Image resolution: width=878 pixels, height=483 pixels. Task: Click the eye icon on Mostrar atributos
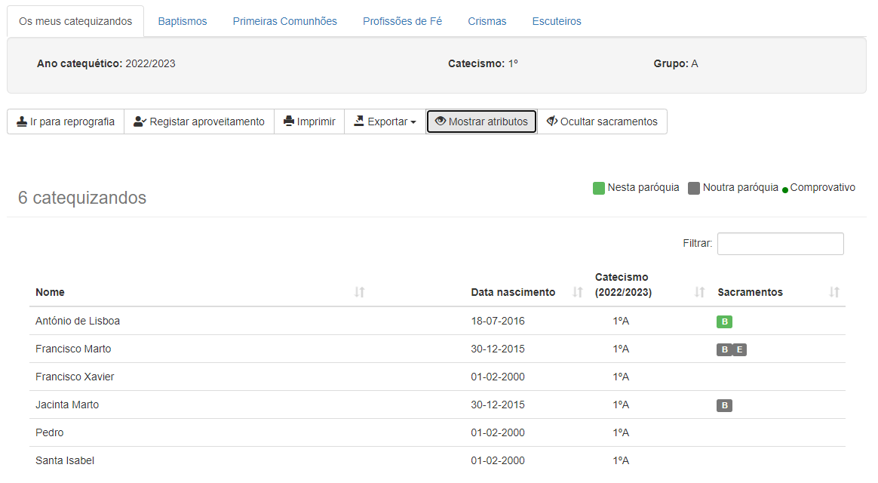pos(441,121)
